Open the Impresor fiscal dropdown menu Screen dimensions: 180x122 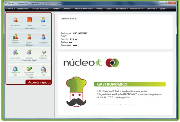(137, 9)
